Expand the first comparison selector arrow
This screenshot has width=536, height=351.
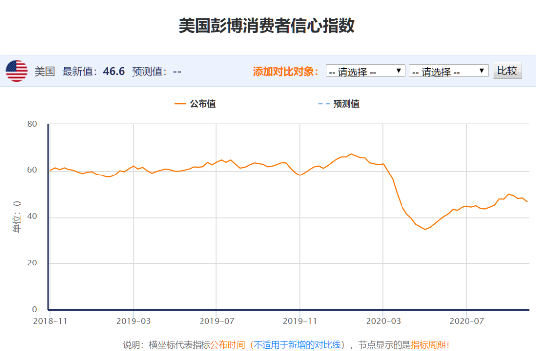400,70
